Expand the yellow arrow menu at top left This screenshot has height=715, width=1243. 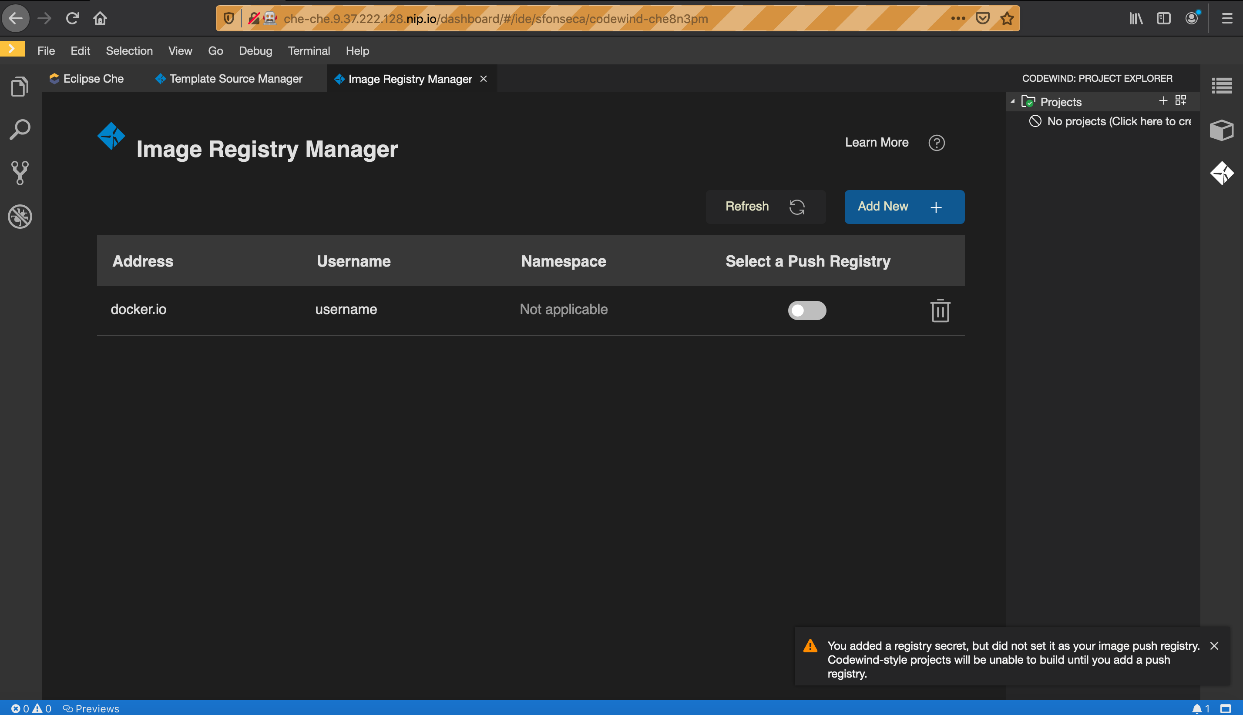[12, 49]
